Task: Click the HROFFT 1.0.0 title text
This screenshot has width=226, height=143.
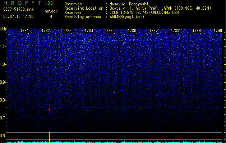Action: coord(28,3)
